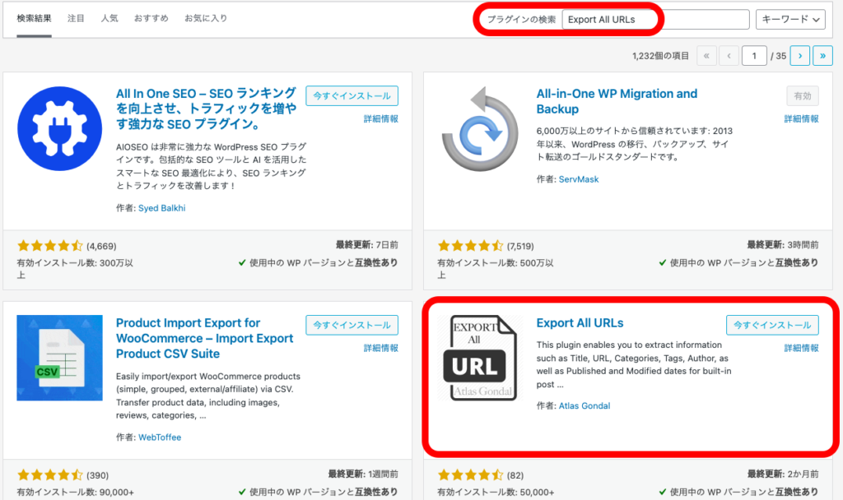843x500 pixels.
Task: Click the first-page double-arrow pagination icon
Action: click(x=706, y=55)
